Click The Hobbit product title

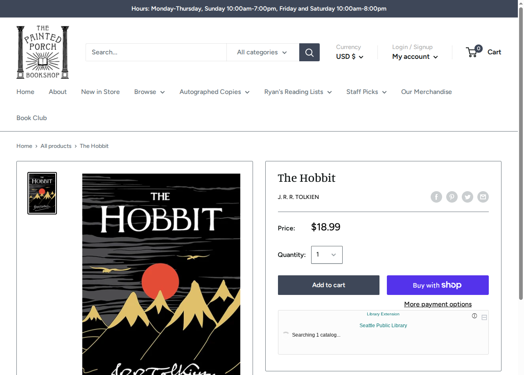click(307, 178)
